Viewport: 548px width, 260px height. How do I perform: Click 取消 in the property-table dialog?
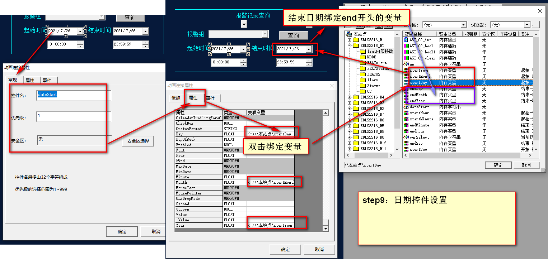pyautogui.click(x=319, y=249)
